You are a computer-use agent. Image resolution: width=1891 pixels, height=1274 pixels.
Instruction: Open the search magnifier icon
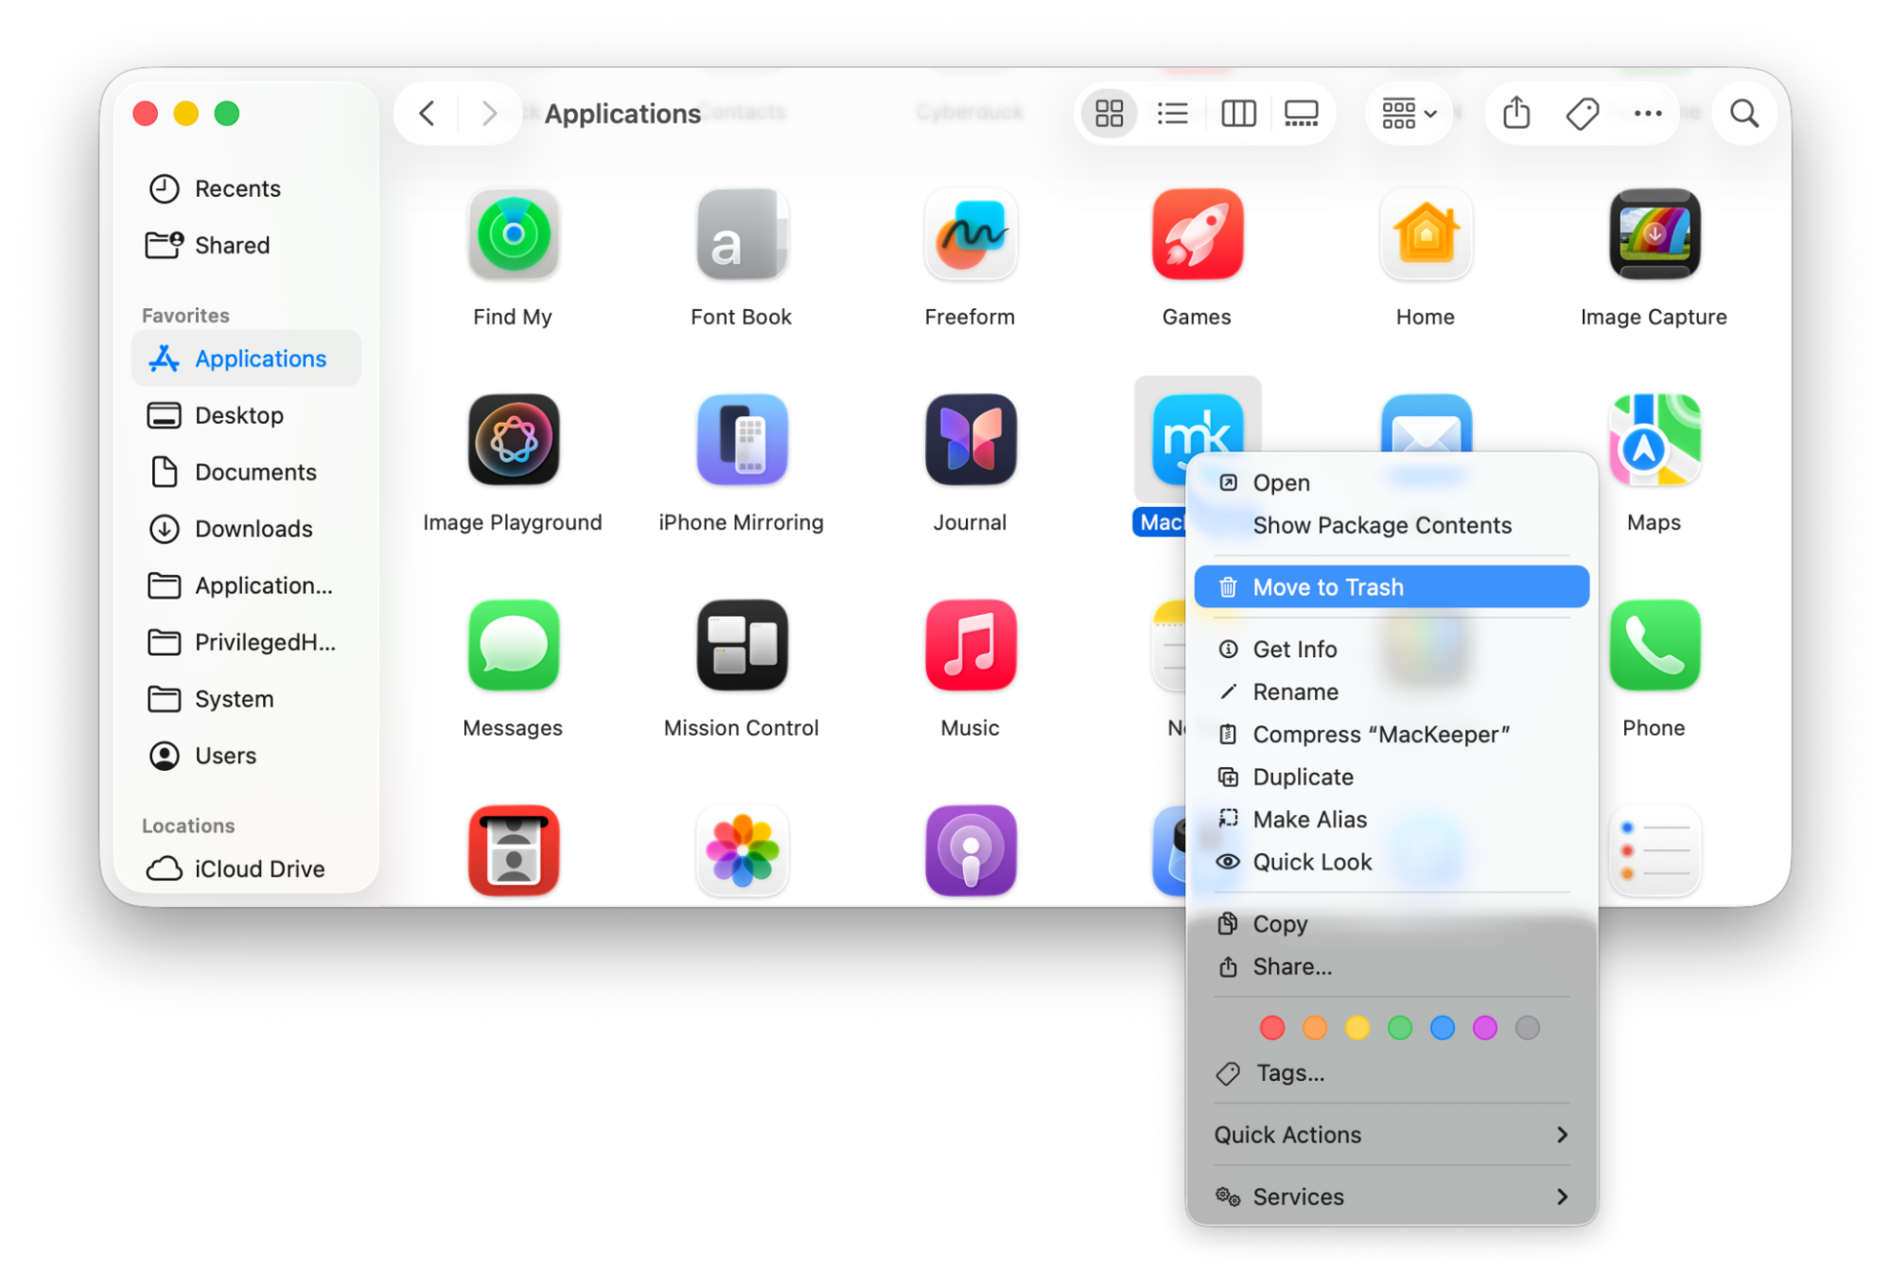1743,113
